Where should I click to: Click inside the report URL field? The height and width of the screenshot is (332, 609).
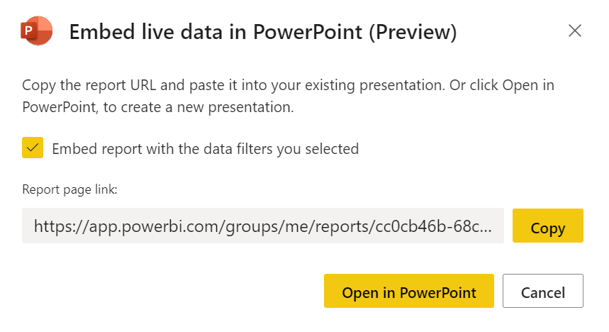[x=263, y=226]
